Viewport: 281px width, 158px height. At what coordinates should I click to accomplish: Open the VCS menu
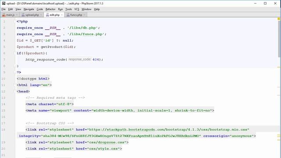(x=76, y=9)
